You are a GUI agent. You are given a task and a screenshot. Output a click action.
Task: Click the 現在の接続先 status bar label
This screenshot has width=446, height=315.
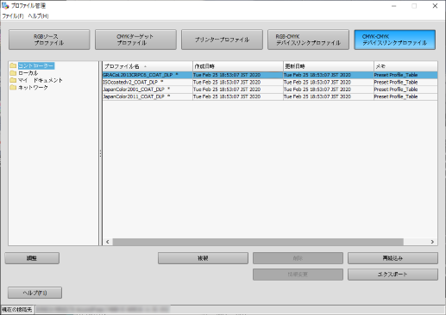coord(17,310)
